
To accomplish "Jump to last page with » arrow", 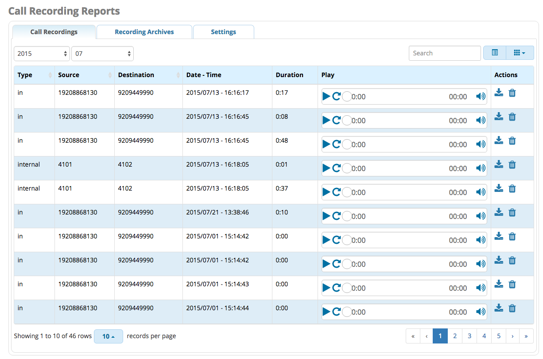I will point(526,336).
